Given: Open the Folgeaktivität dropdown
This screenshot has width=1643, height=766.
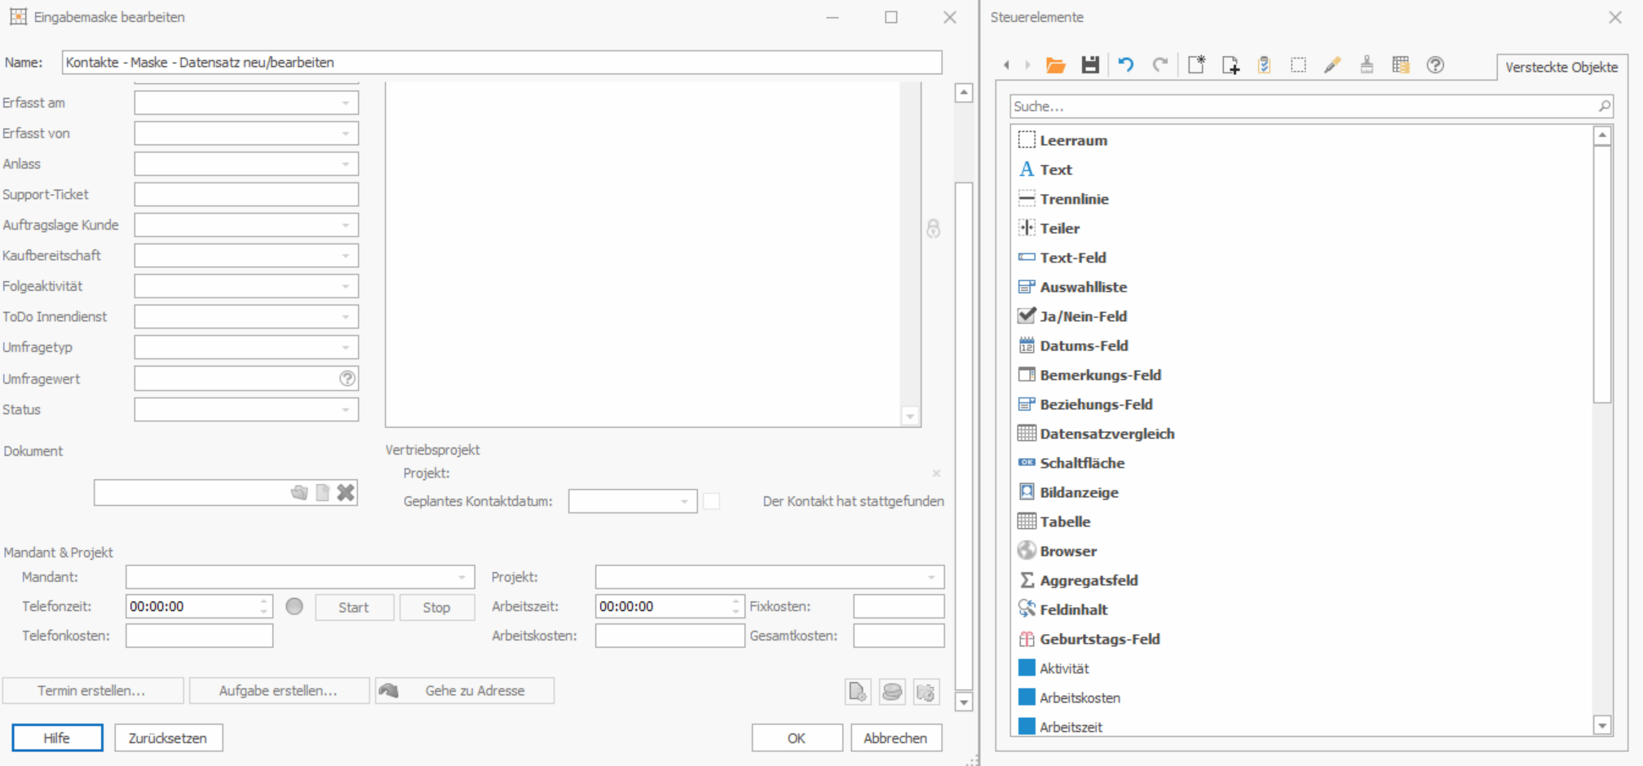Looking at the screenshot, I should click(x=346, y=287).
